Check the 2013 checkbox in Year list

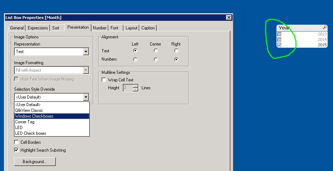coord(279,34)
